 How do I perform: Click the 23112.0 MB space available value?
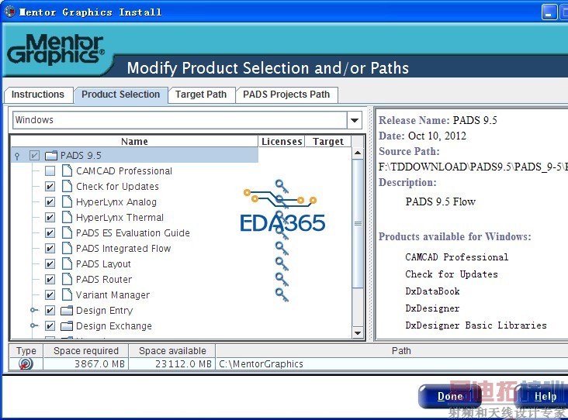click(183, 364)
